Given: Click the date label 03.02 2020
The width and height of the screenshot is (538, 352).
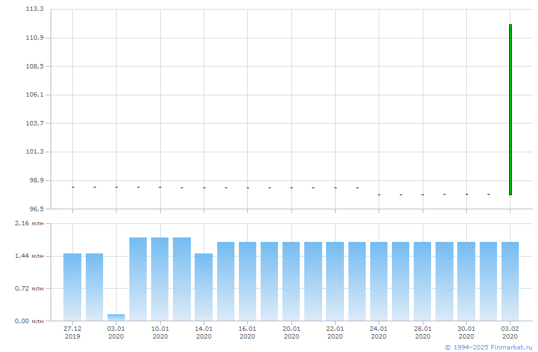Looking at the screenshot, I should (x=510, y=332).
